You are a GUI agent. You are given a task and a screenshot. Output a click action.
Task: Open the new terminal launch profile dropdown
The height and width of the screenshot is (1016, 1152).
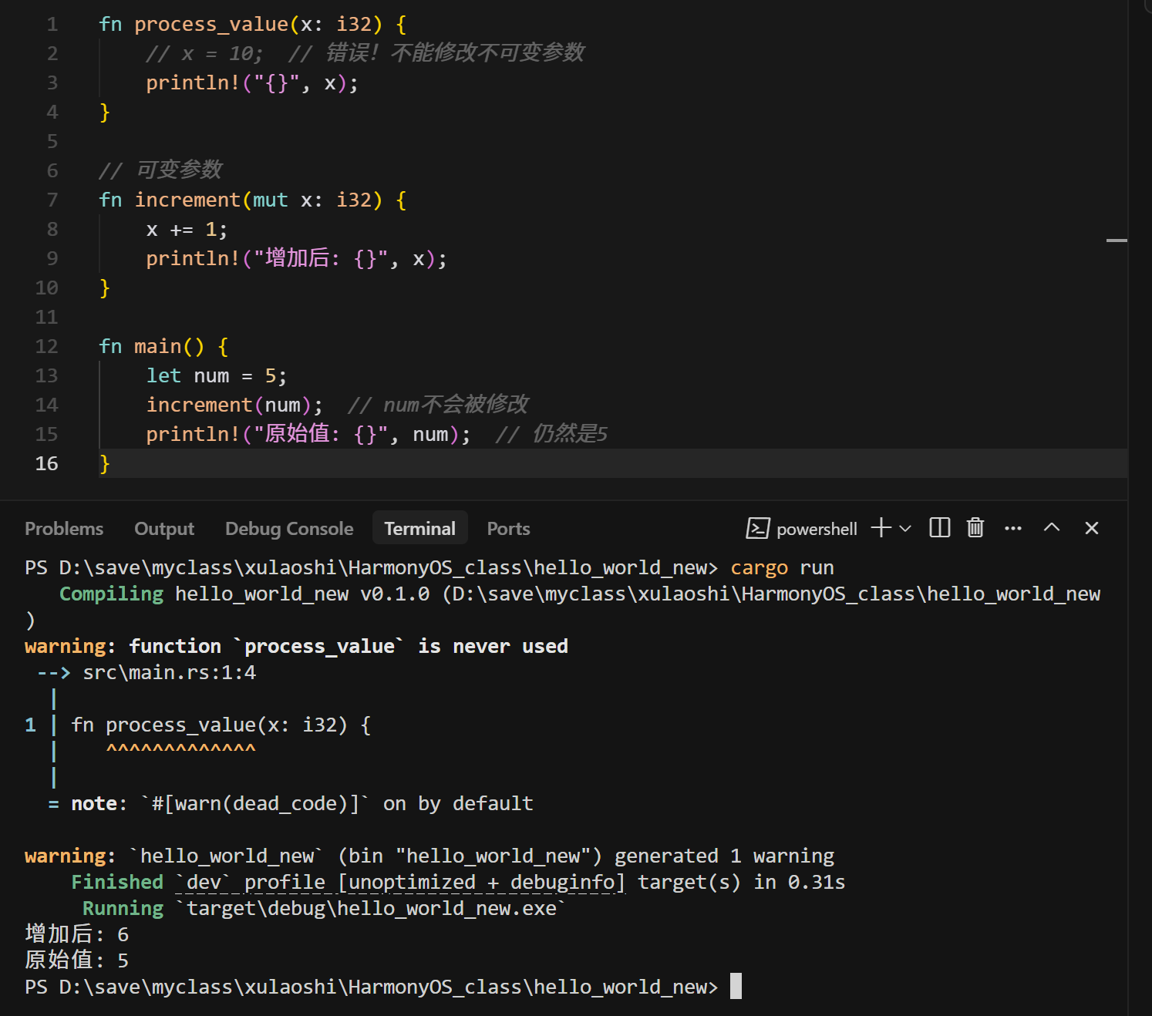(905, 529)
